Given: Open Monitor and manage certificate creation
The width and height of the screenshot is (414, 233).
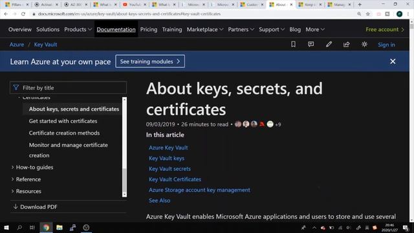Looking at the screenshot, I should (x=69, y=150).
